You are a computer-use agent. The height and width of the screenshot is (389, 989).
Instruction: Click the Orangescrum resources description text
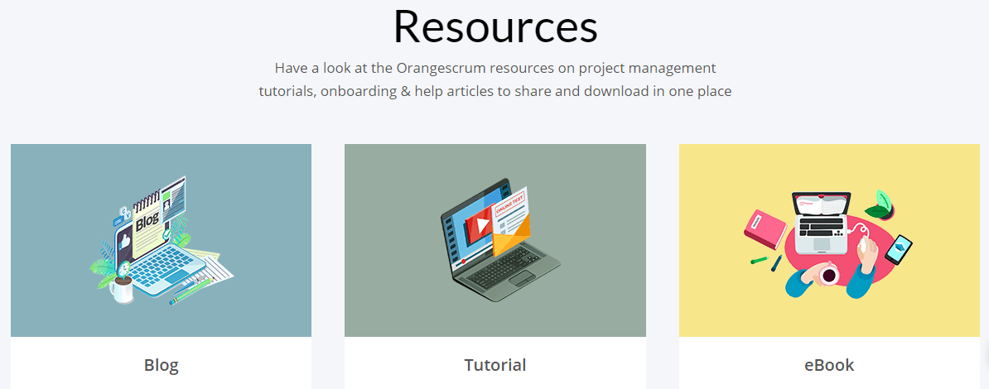[x=494, y=79]
